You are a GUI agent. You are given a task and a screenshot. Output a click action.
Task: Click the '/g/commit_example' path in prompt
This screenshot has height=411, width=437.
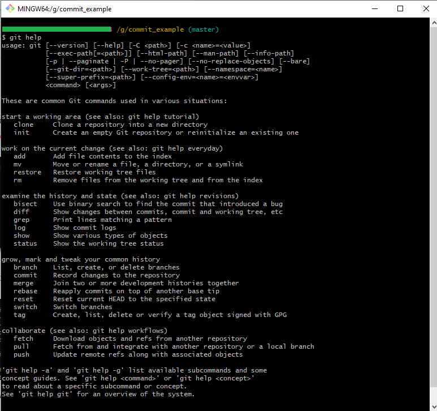[x=150, y=29]
